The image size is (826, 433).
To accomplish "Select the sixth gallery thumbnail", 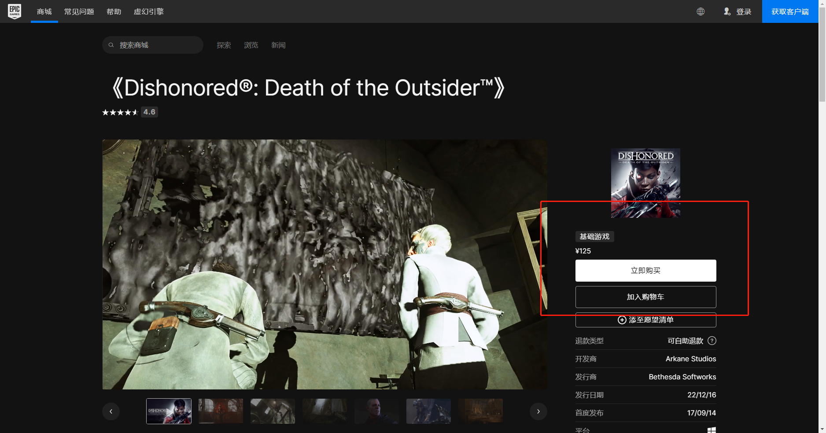I will (428, 411).
